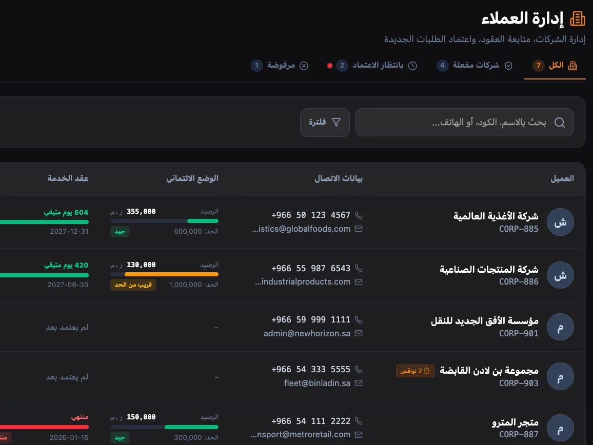593x445 pixels.
Task: Click the count badge 1 on مرفوضة
Action: tap(257, 66)
